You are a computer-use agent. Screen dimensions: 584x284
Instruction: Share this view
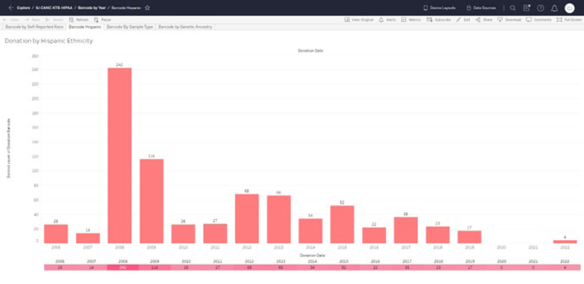pyautogui.click(x=484, y=20)
